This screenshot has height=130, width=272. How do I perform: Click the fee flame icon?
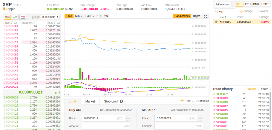click(x=182, y=100)
